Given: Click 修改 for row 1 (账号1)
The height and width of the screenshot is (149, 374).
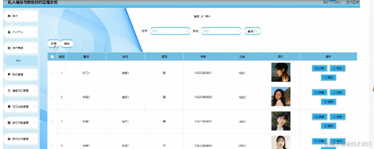Looking at the screenshot, I should pos(337,68).
